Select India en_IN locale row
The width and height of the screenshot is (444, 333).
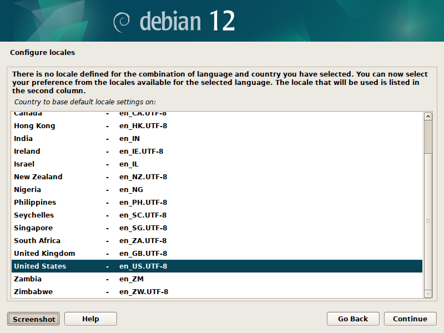tap(217, 138)
